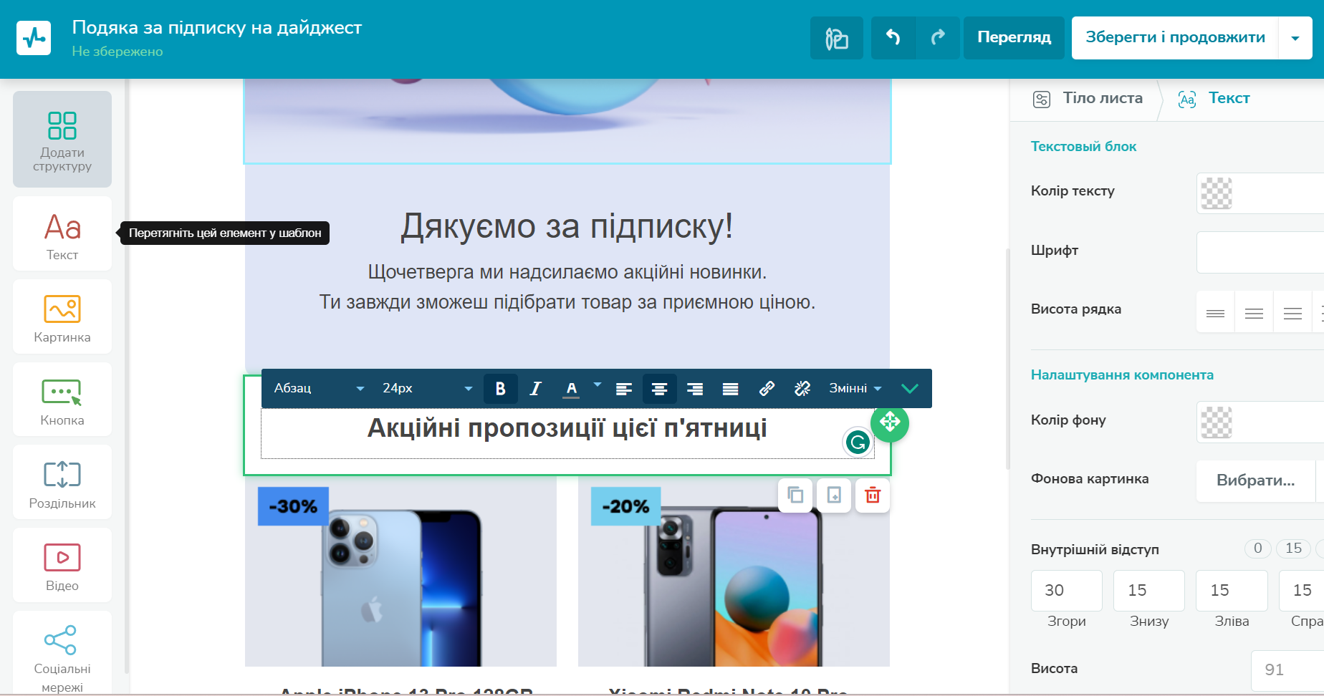Toggle bold formatting in text toolbar

500,388
